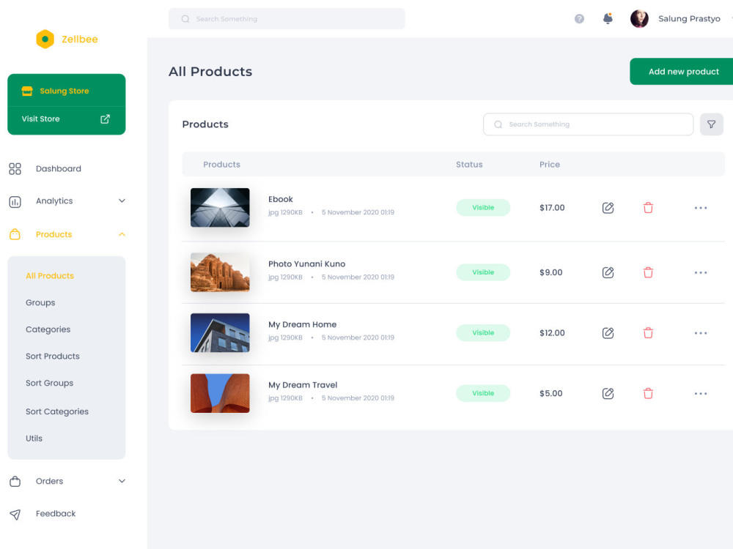Edit the My Dream Travel product
This screenshot has width=733, height=549.
point(608,394)
